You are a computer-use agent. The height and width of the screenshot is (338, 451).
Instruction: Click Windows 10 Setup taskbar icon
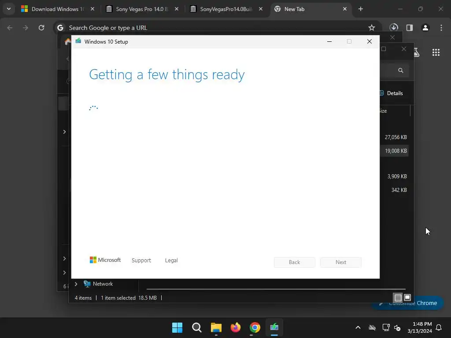[274, 327]
